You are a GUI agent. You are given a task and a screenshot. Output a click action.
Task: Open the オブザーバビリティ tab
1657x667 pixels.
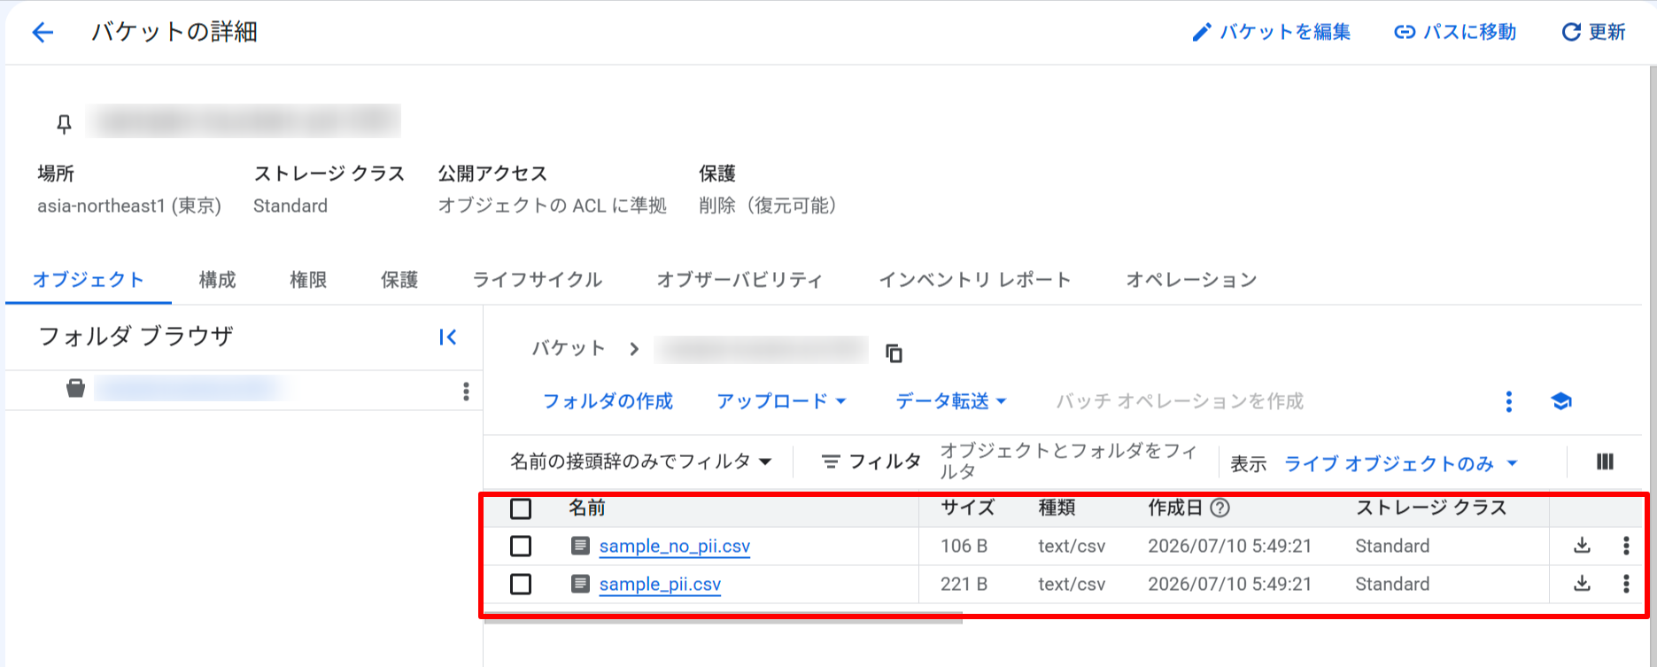[x=739, y=280]
